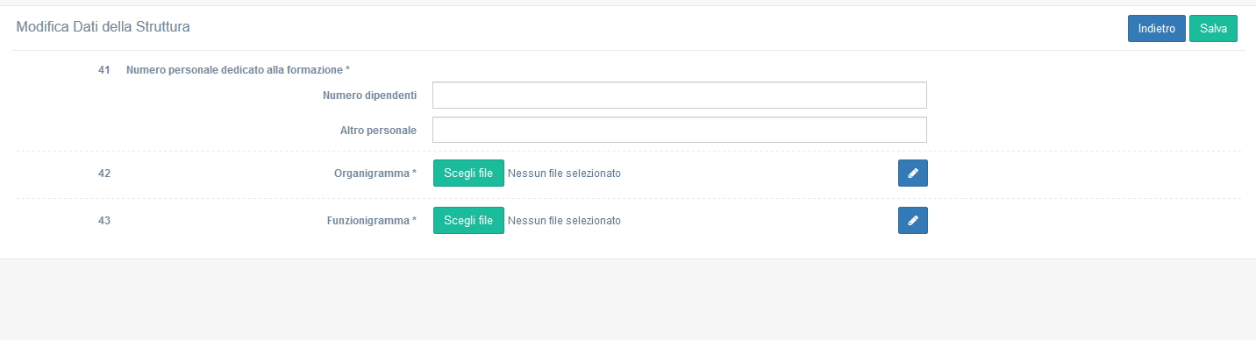This screenshot has width=1256, height=340.
Task: Click the Salva button
Action: point(1213,28)
